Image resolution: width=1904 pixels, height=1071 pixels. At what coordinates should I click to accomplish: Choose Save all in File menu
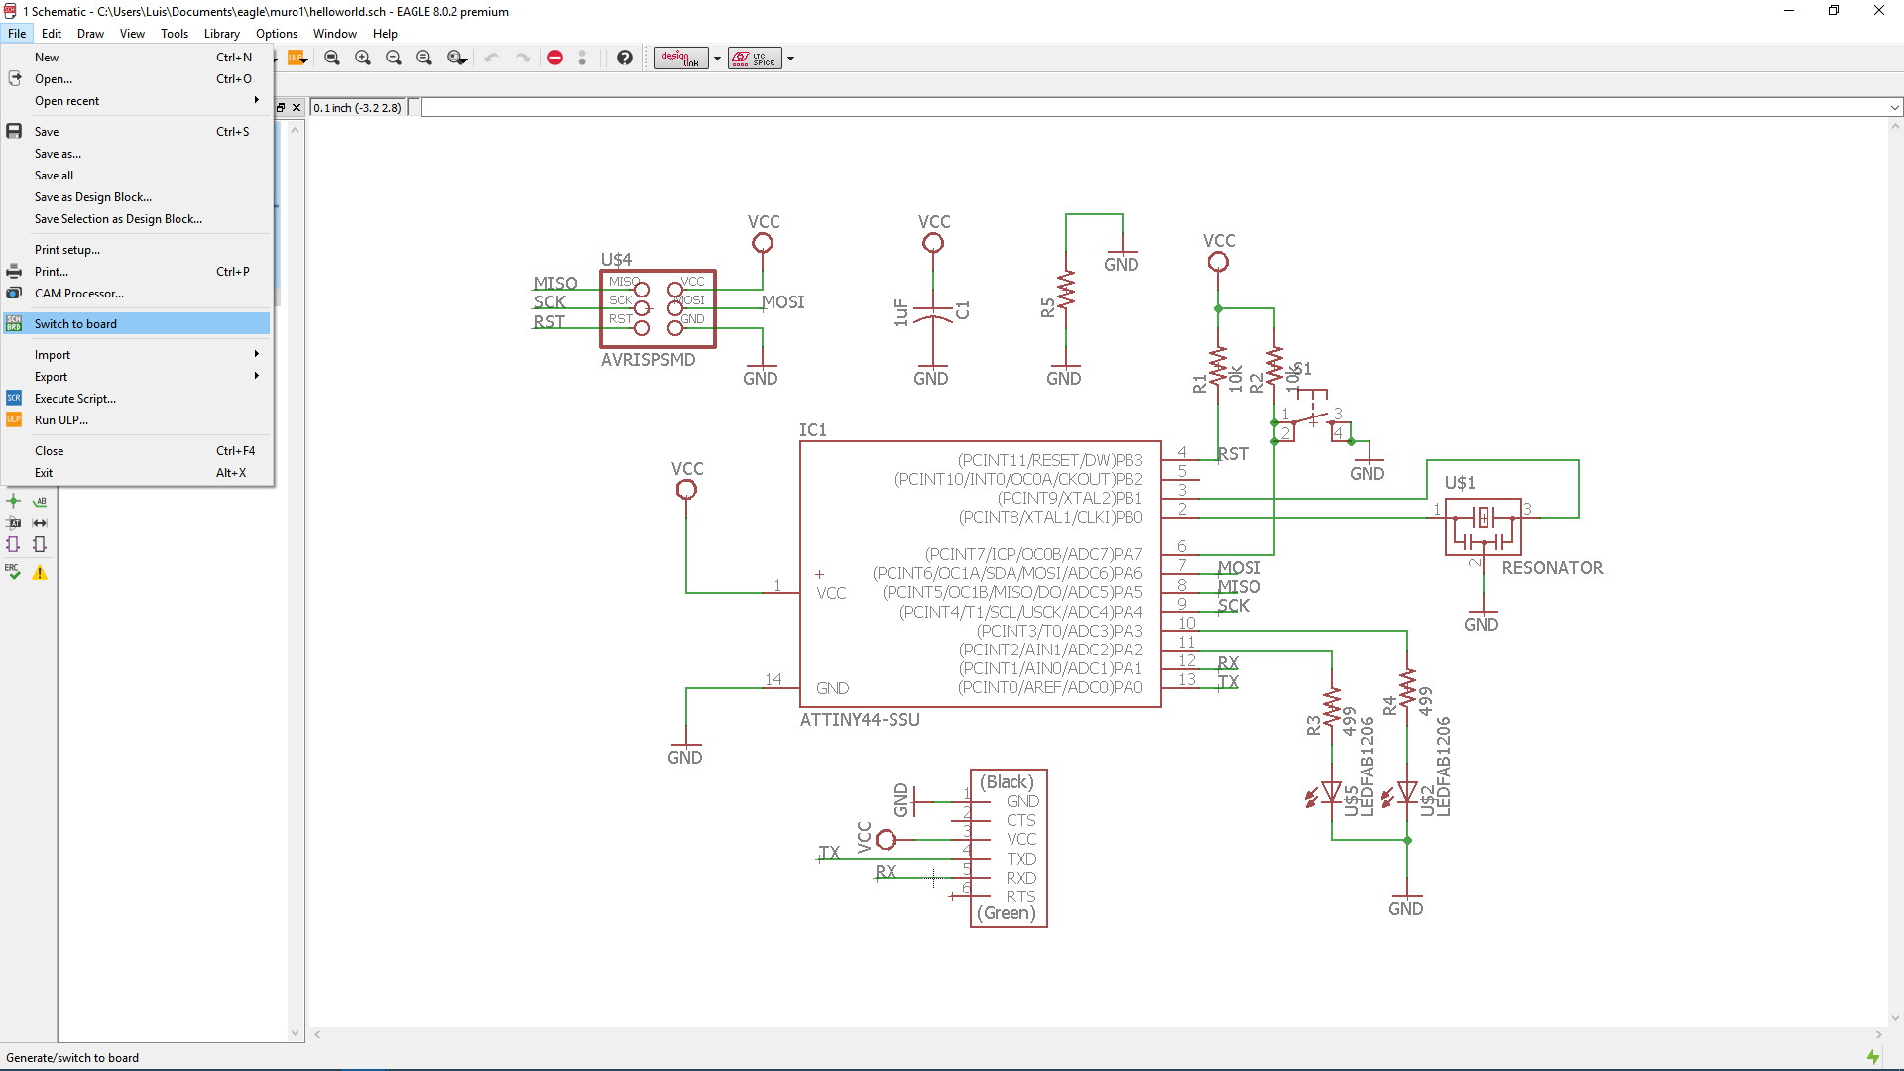tap(137, 175)
